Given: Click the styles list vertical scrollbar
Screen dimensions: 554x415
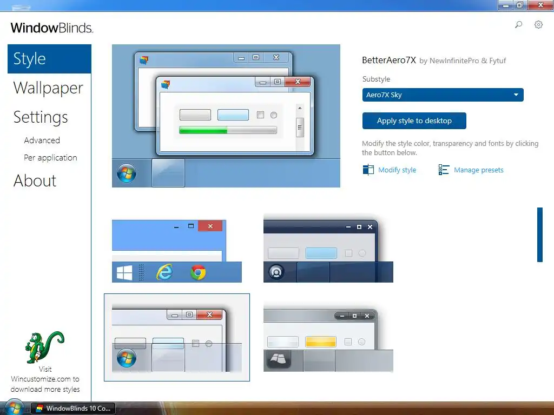Looking at the screenshot, I should (x=539, y=235).
